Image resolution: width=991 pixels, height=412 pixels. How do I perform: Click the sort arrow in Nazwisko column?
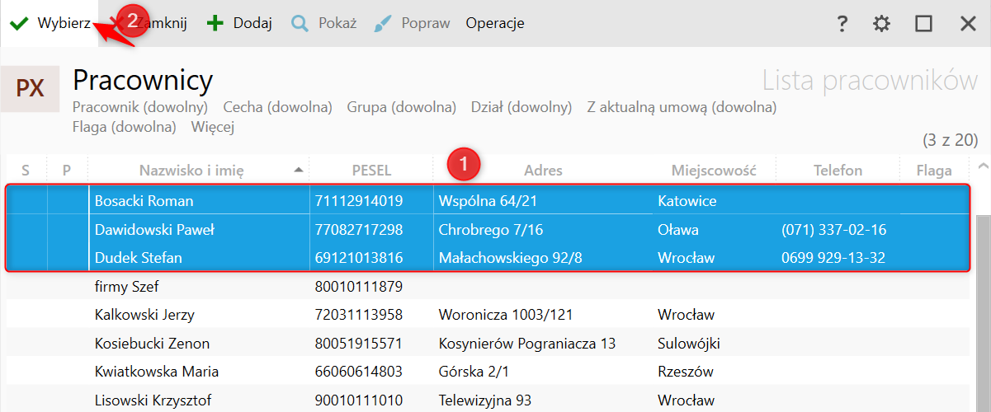298,171
